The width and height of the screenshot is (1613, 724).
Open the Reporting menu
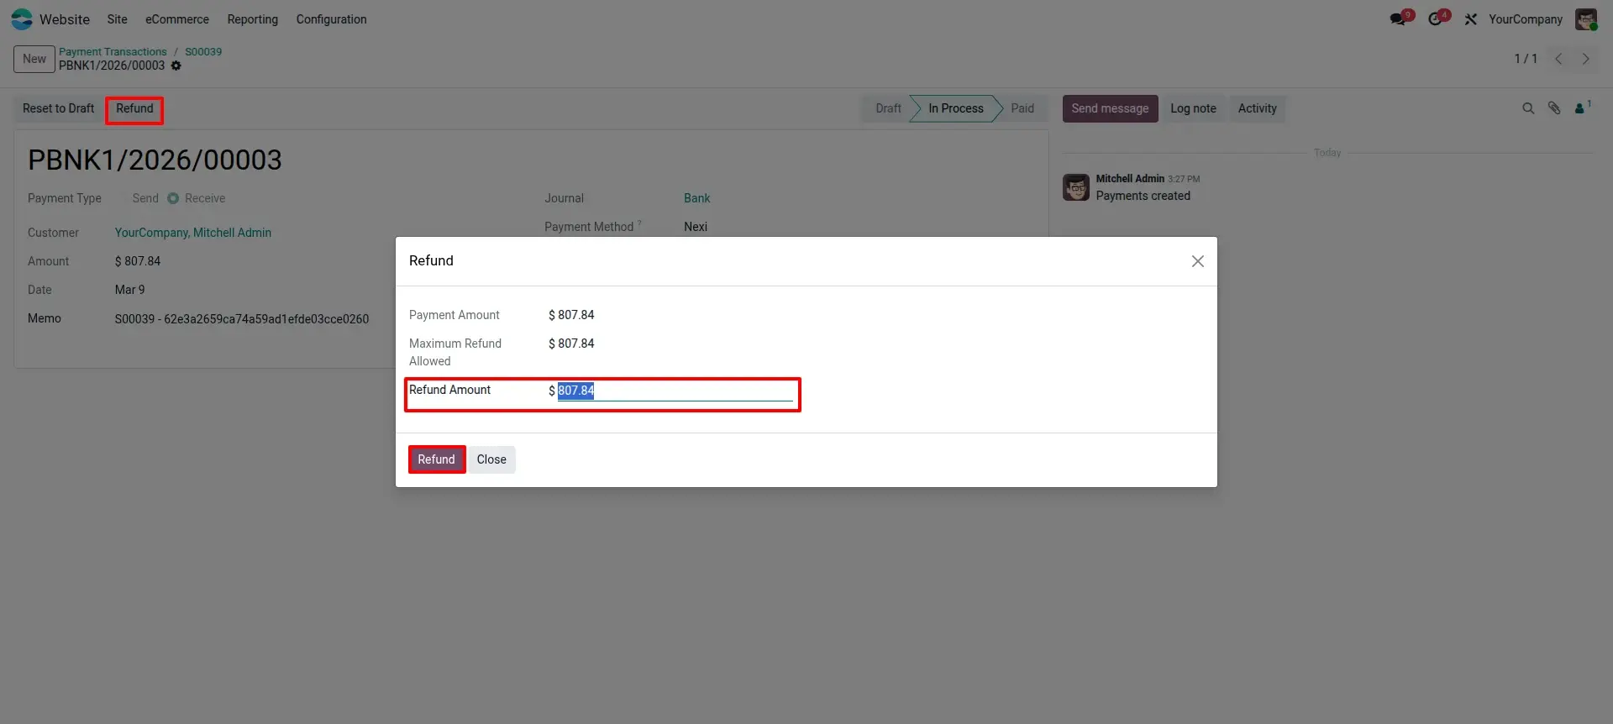(252, 19)
